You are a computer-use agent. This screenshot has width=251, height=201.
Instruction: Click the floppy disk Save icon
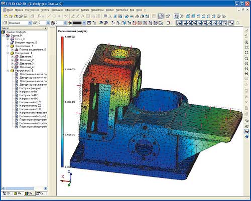tap(26, 16)
